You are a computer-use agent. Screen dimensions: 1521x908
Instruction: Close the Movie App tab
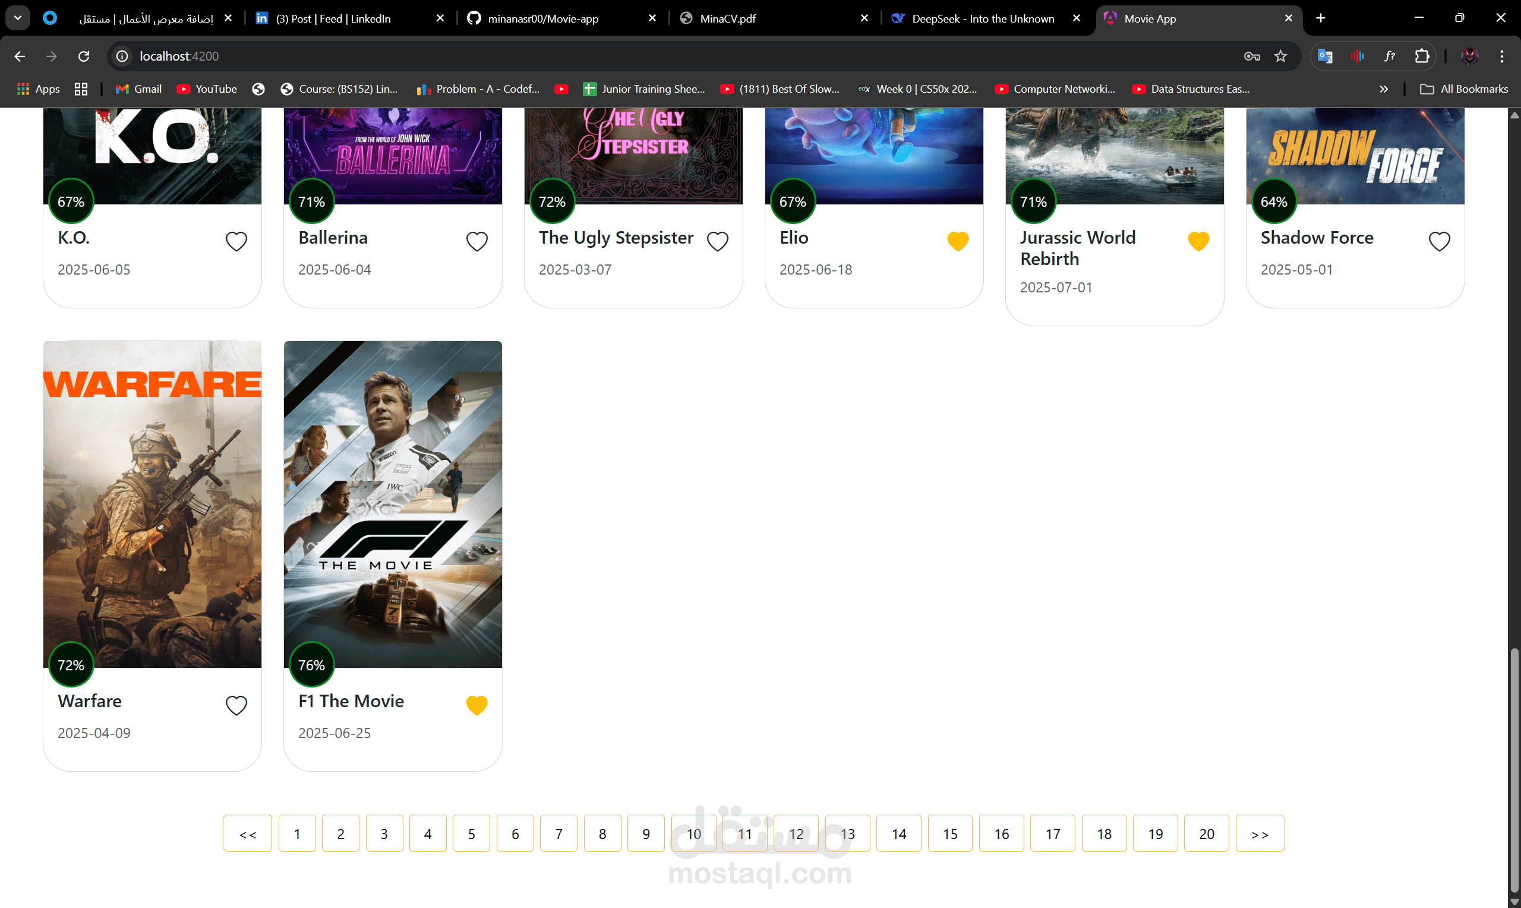pos(1288,18)
